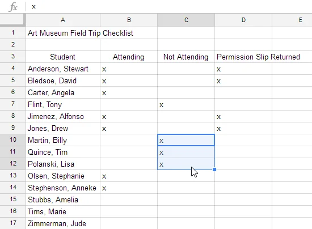
Task: Select the 'Tims, Marie' cell
Action: 63,212
